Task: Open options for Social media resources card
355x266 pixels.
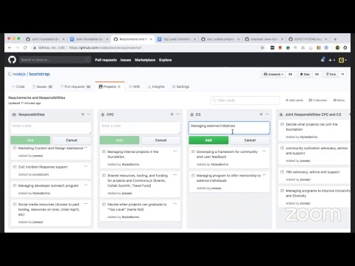Action: 86,204
